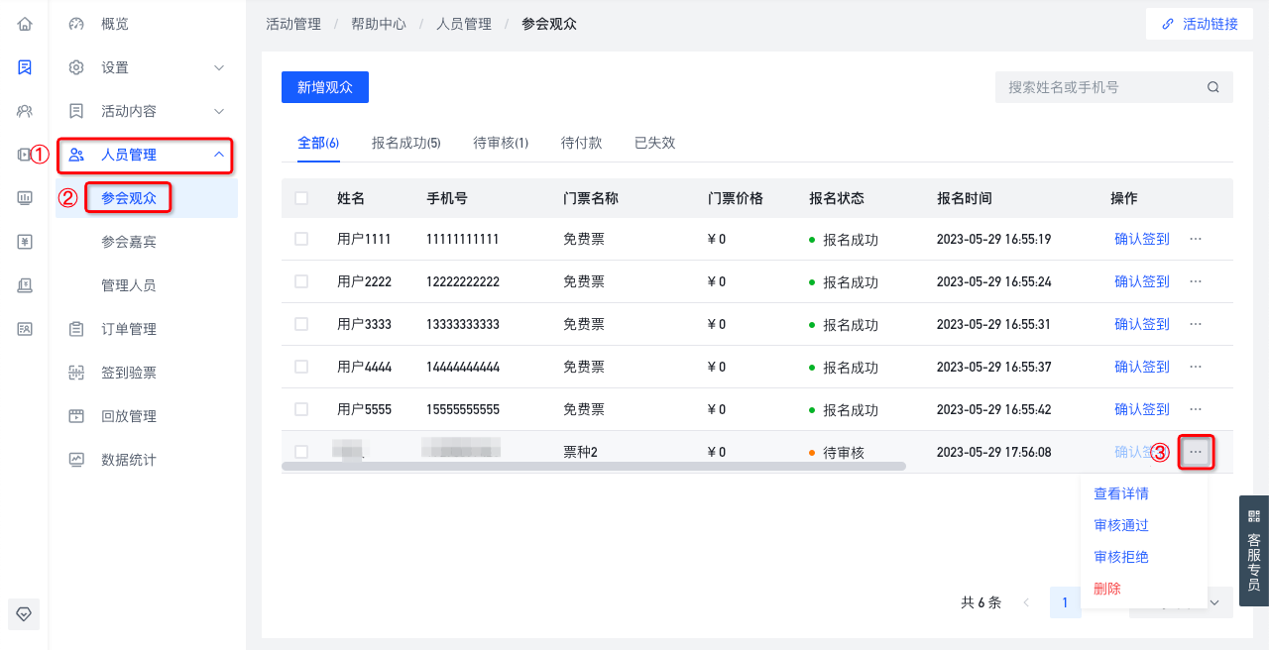1269x650 pixels.
Task: Expand the 设置 sidebar section
Action: pos(146,67)
